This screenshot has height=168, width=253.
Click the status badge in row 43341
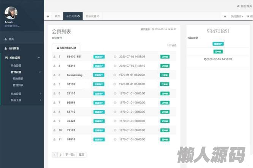(165, 66)
